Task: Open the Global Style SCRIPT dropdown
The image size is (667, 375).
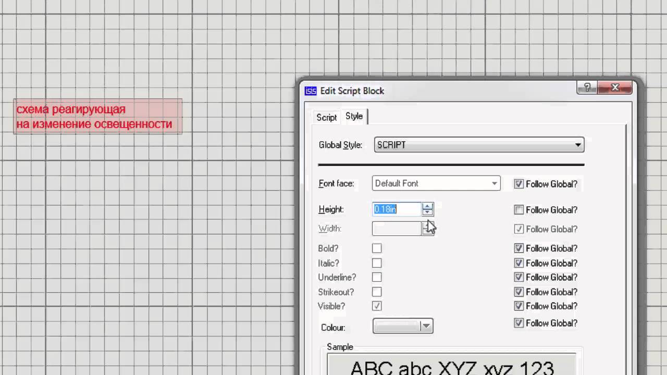Action: click(x=479, y=145)
